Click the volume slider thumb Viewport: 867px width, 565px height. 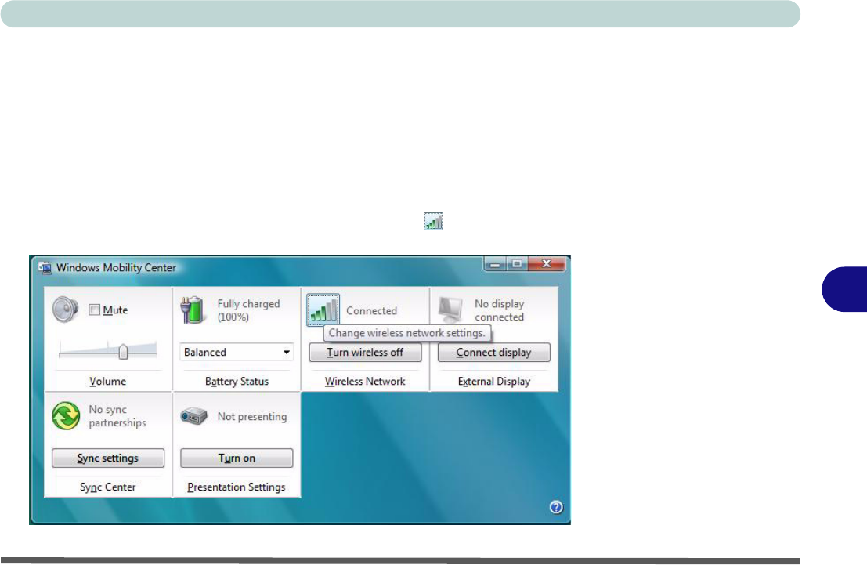123,351
